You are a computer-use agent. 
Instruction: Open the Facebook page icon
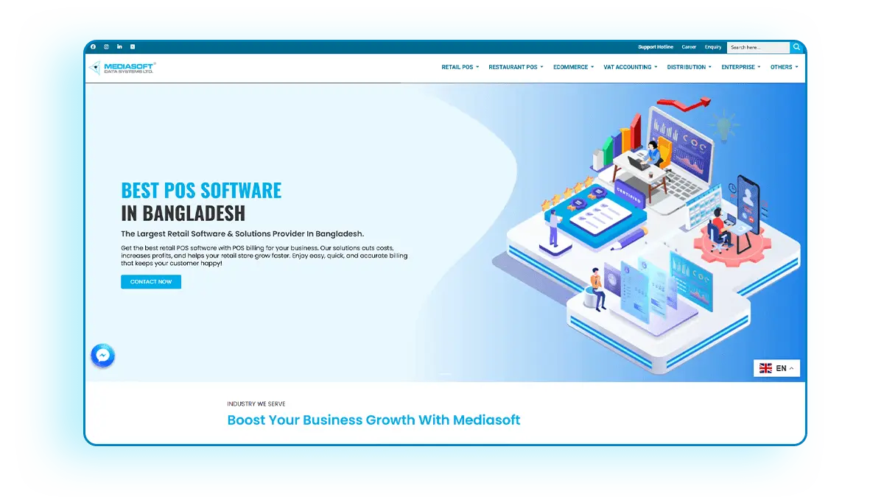click(94, 47)
